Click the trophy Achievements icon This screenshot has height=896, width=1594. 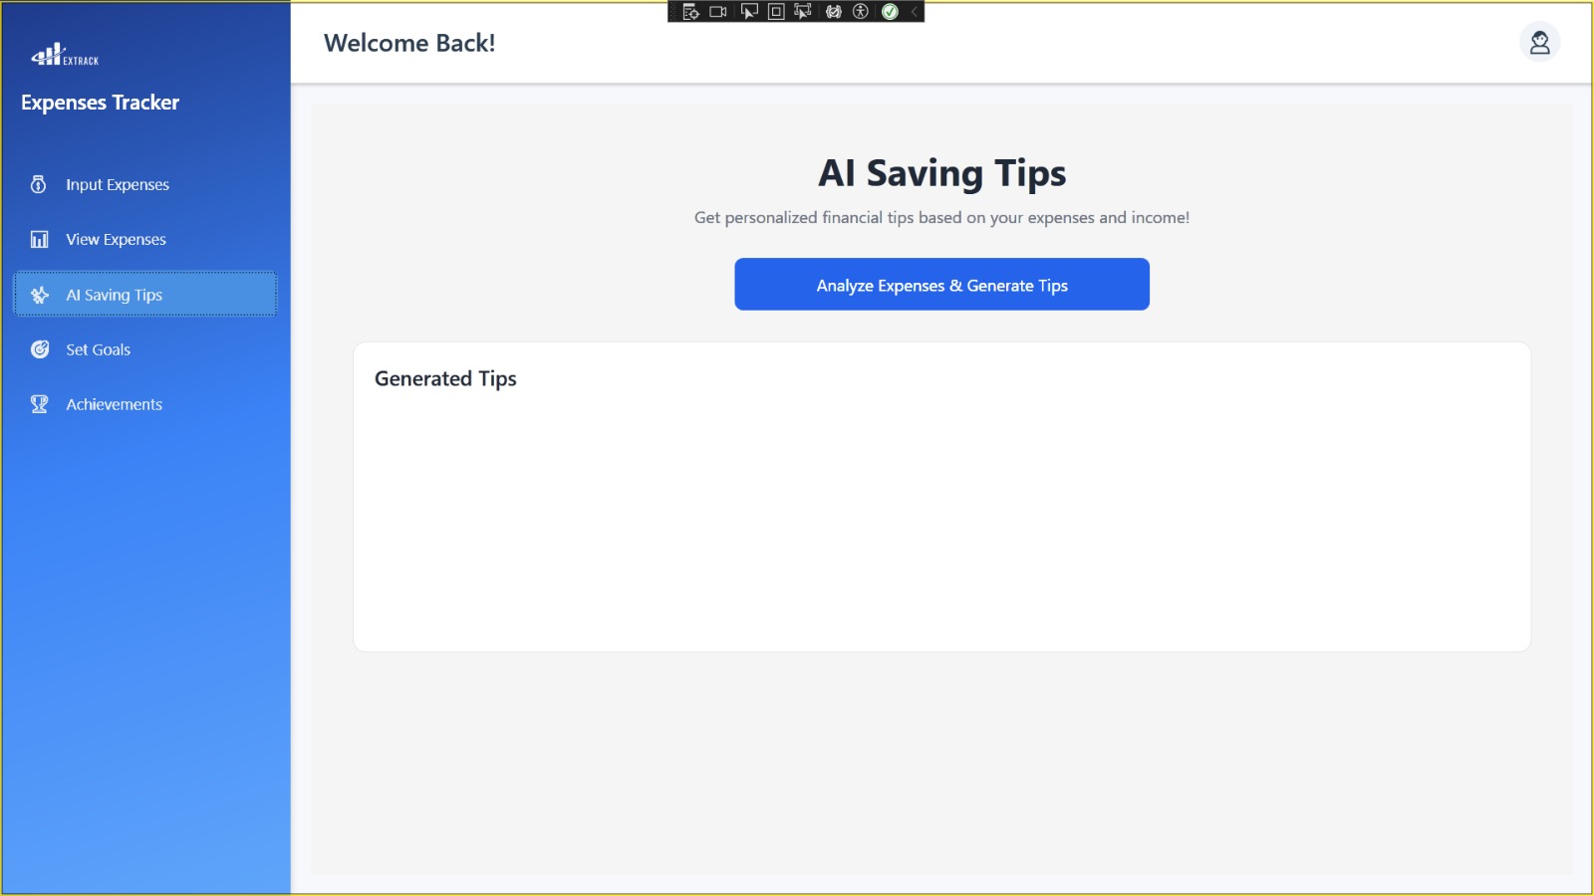[x=40, y=404]
